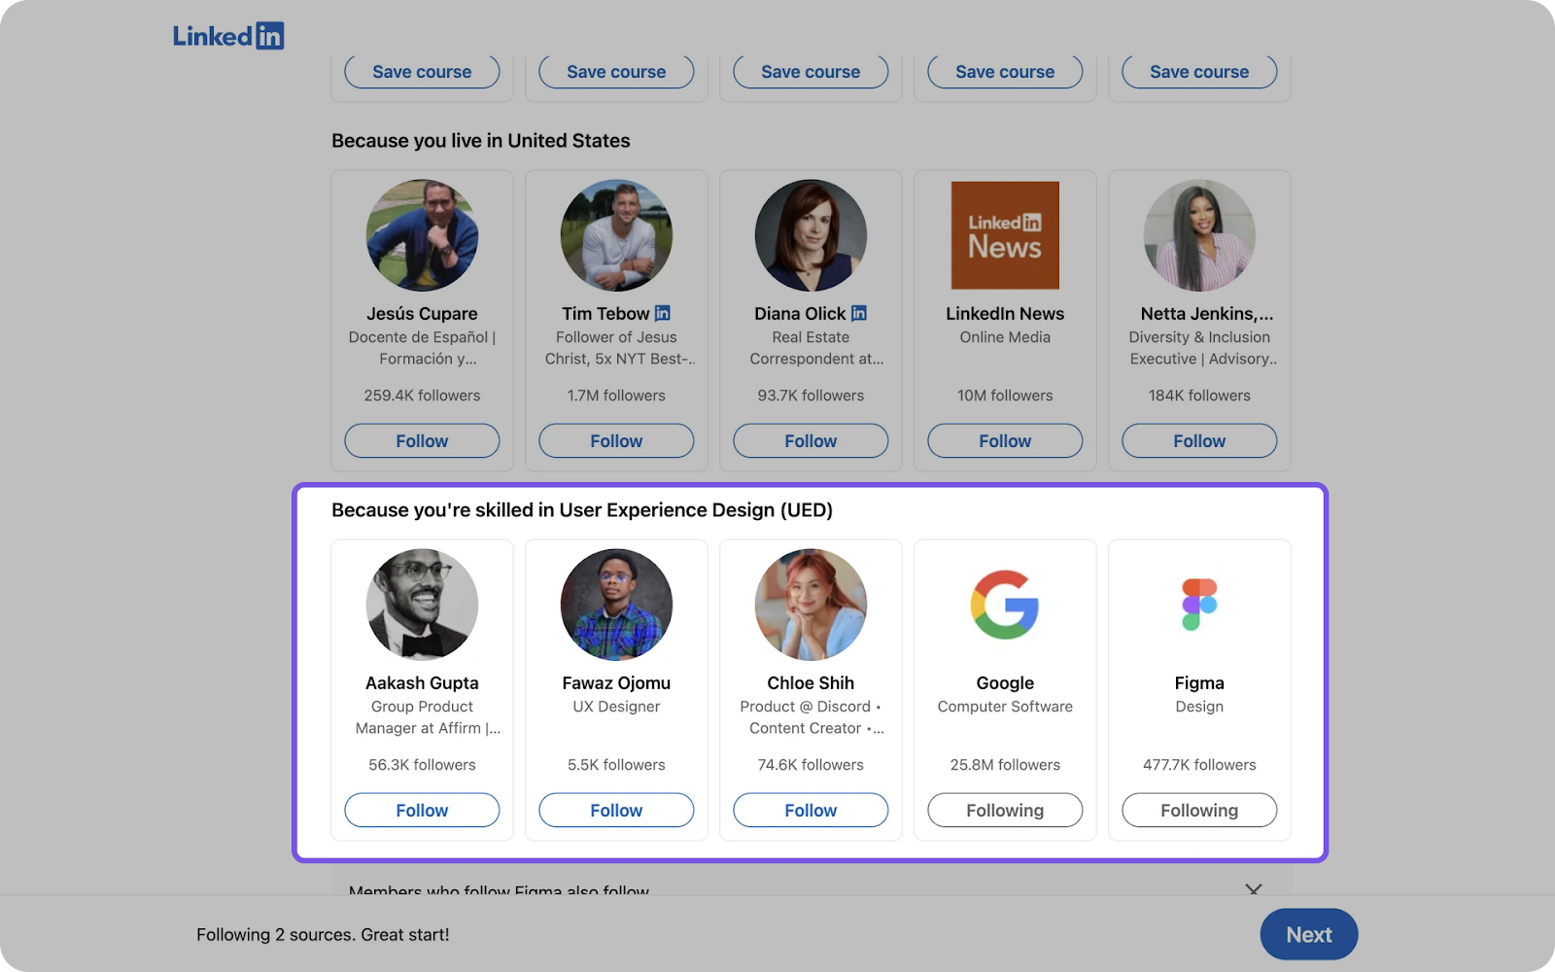Click '259.4K followers' text

(x=422, y=396)
